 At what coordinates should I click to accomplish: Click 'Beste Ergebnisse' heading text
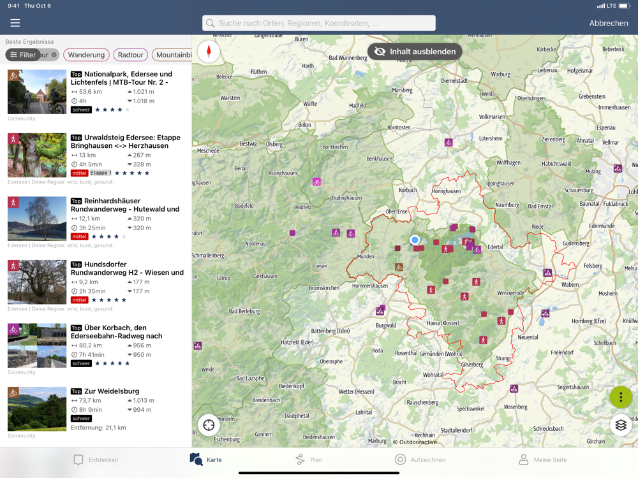[30, 41]
